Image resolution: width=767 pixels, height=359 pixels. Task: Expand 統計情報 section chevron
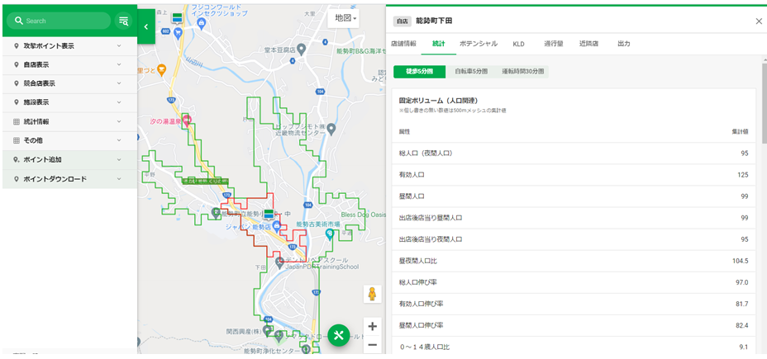click(x=119, y=121)
